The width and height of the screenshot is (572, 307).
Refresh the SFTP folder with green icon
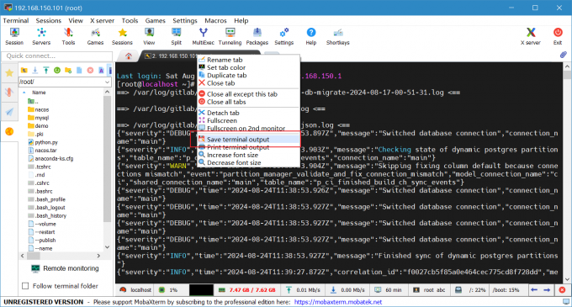pos(57,70)
